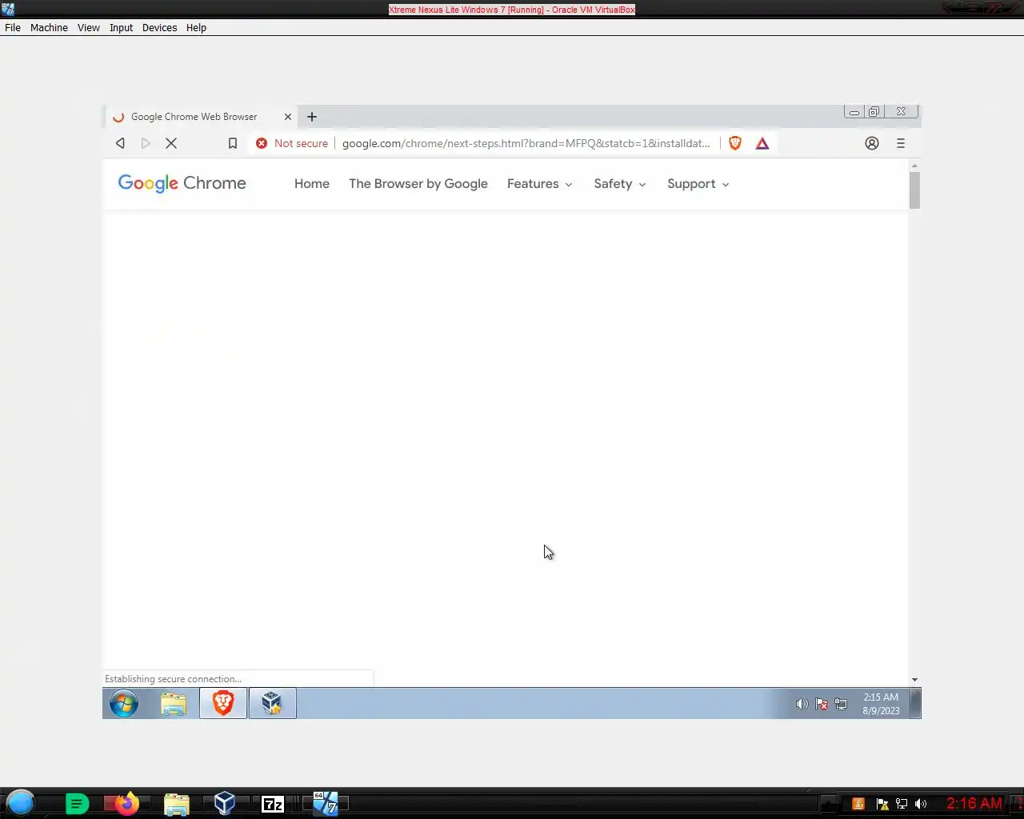Click the host flag tray icon
The width and height of the screenshot is (1024, 819).
[x=882, y=804]
